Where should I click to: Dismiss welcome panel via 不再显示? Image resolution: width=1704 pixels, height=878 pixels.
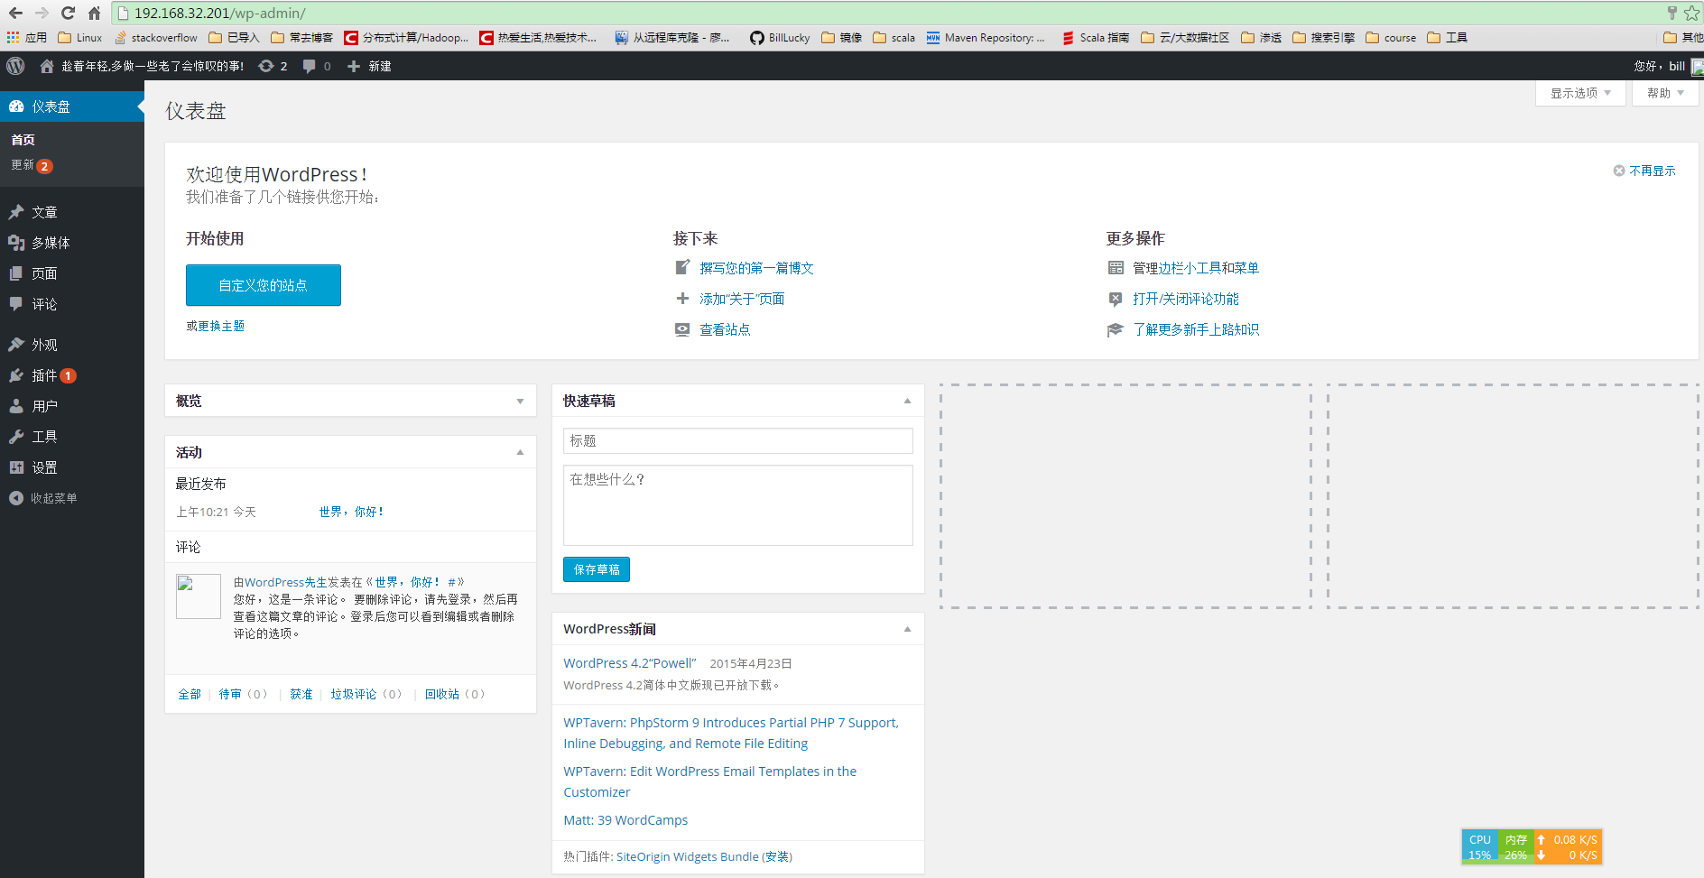click(x=1644, y=171)
